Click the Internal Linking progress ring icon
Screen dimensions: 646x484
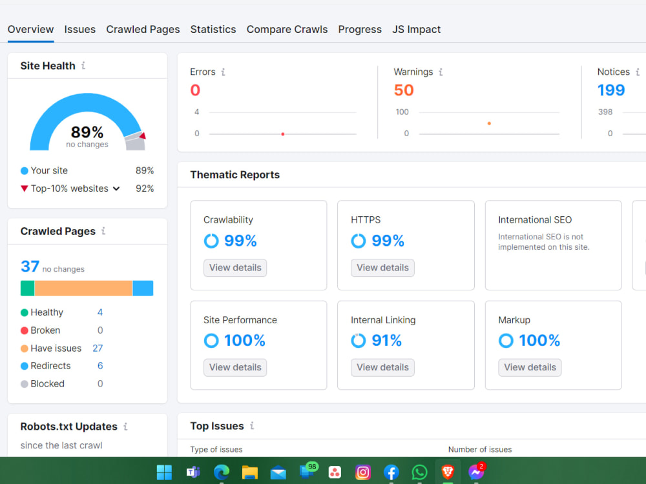359,340
